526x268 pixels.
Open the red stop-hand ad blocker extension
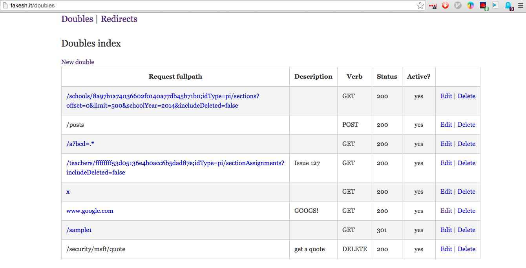click(445, 5)
